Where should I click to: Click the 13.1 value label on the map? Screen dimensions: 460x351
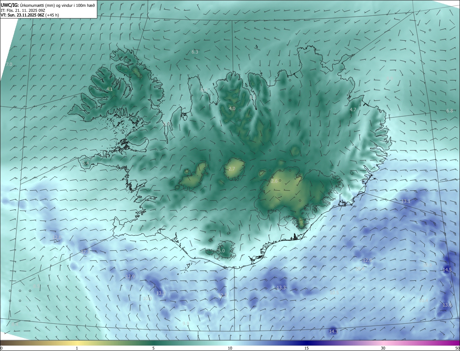point(406,201)
